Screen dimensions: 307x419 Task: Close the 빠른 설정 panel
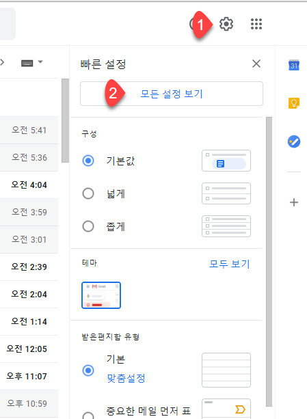point(256,64)
